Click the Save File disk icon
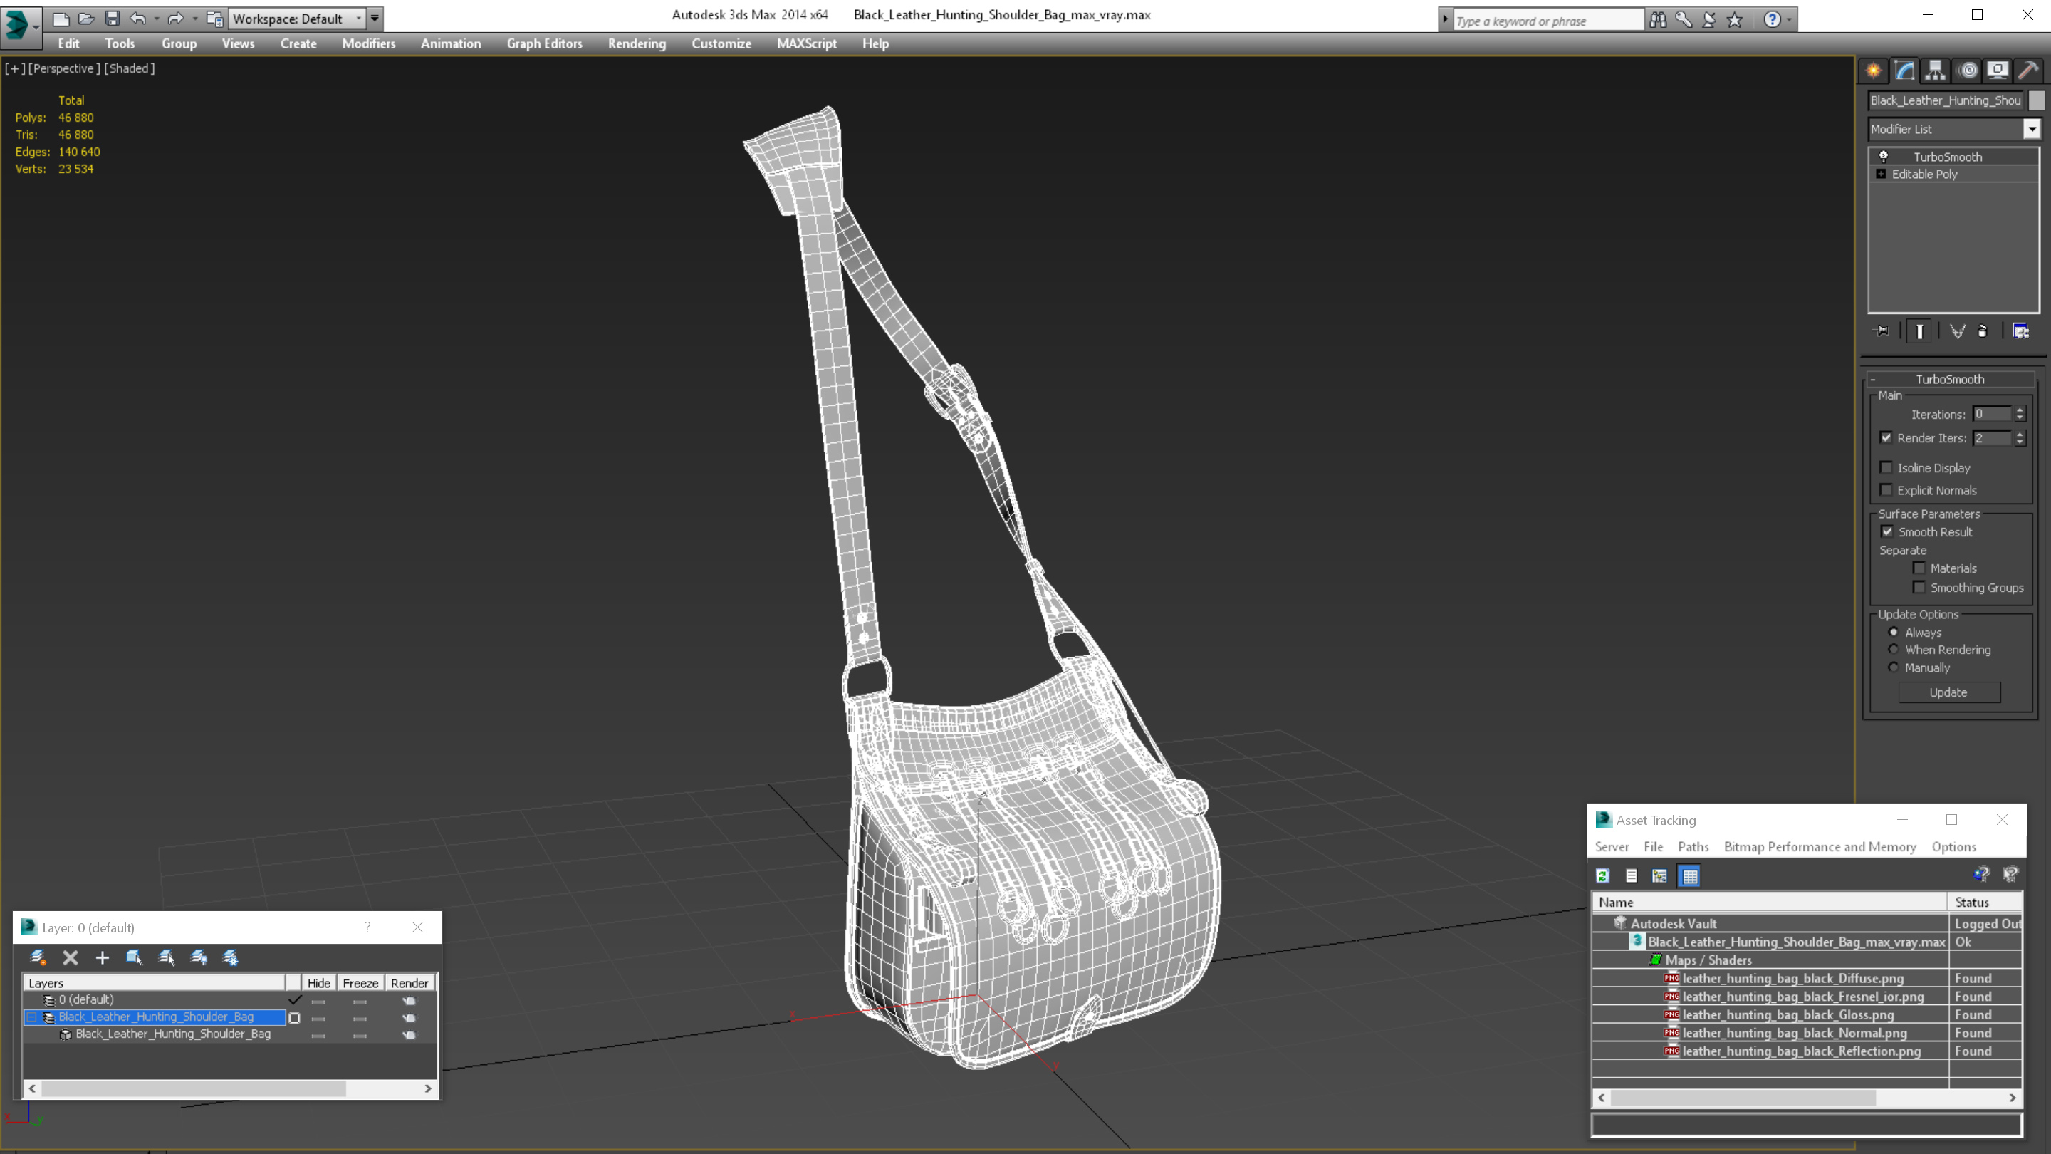The height and width of the screenshot is (1154, 2051). [113, 19]
